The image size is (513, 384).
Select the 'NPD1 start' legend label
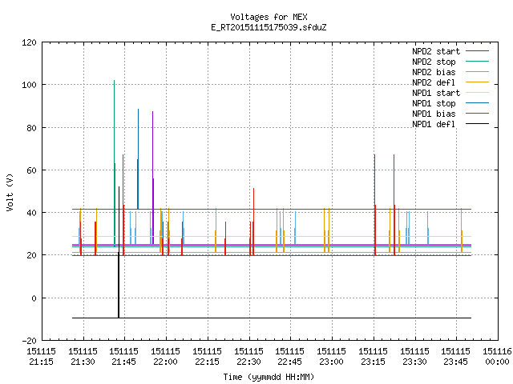436,93
